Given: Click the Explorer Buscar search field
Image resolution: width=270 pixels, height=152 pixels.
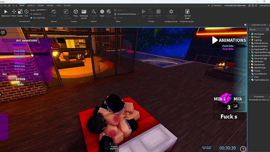Looking at the screenshot, I should point(257,30).
